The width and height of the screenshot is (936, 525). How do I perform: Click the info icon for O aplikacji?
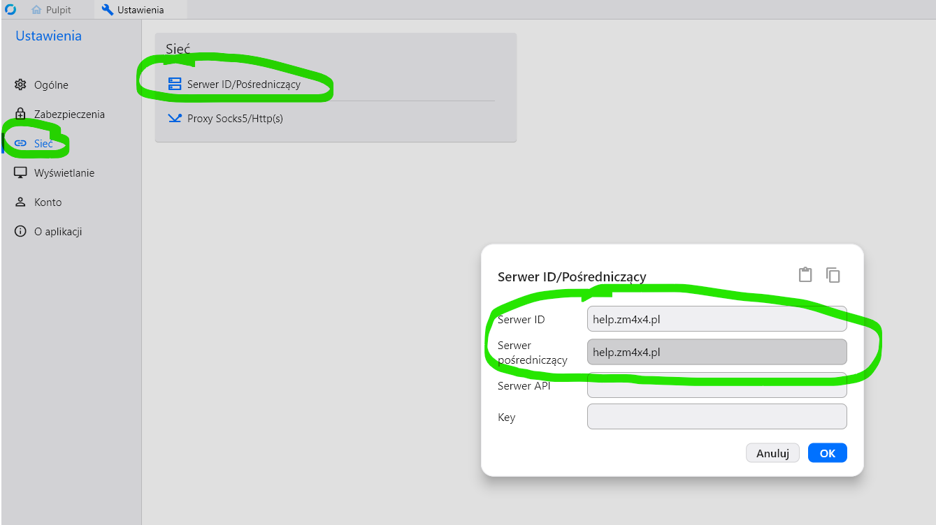pos(21,232)
